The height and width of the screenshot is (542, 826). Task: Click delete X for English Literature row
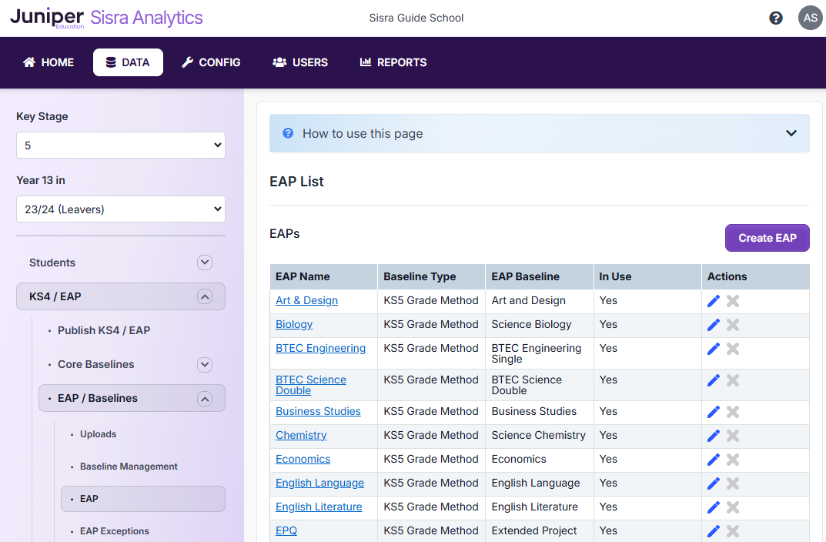coord(733,507)
